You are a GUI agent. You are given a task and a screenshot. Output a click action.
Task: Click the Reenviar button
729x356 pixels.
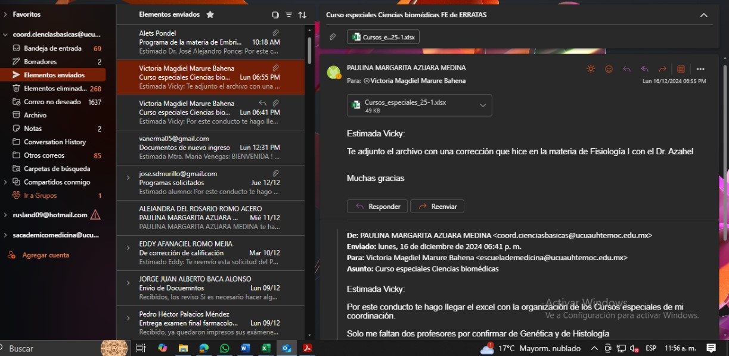tap(437, 207)
